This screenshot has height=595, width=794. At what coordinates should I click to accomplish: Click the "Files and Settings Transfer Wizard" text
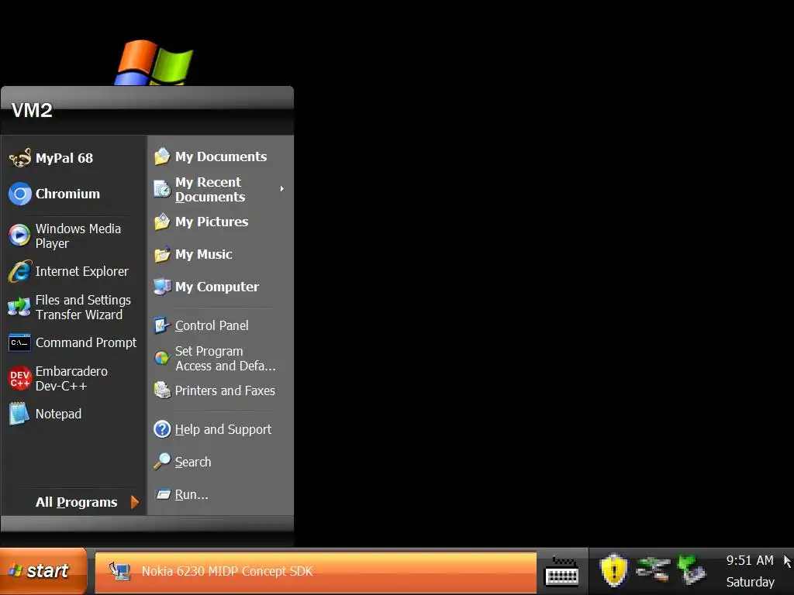click(83, 307)
